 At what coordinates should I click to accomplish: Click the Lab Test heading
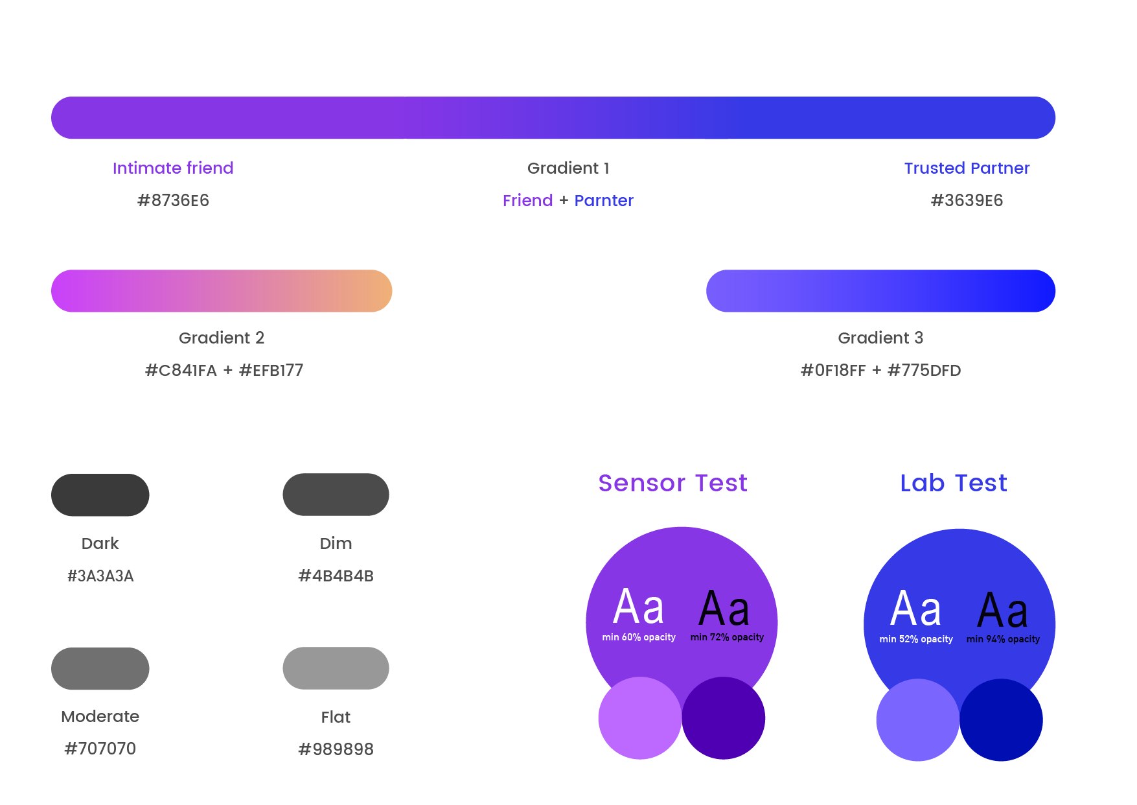coord(954,483)
